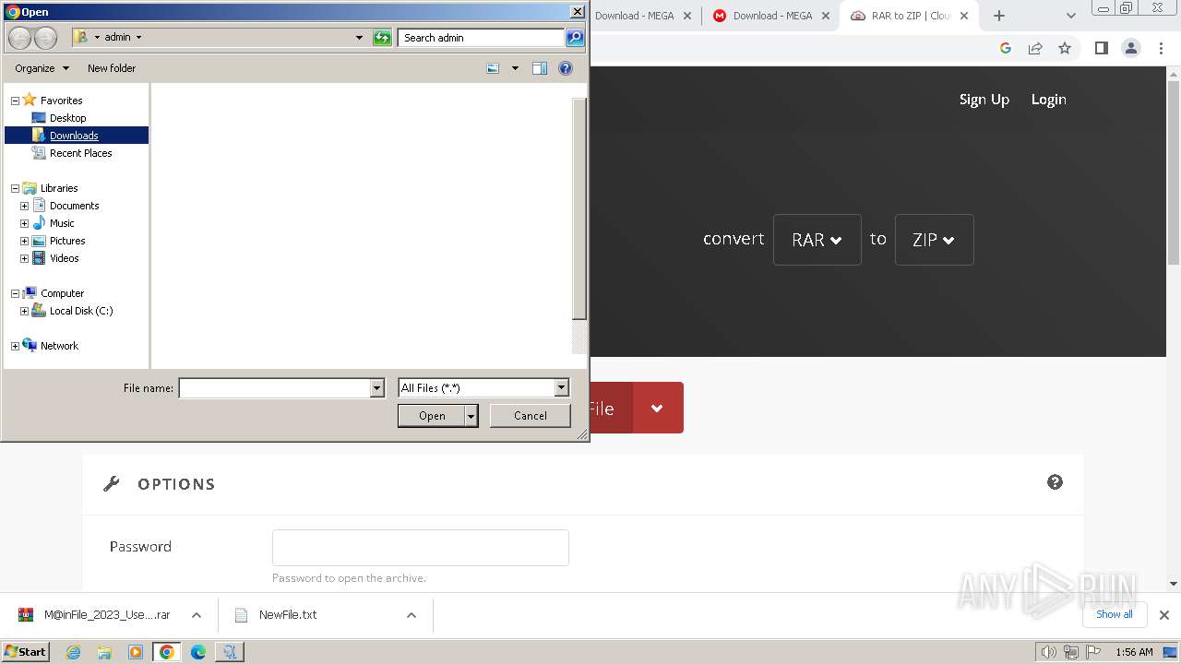Select Local Disk (C:)
The height and width of the screenshot is (664, 1181).
81,311
